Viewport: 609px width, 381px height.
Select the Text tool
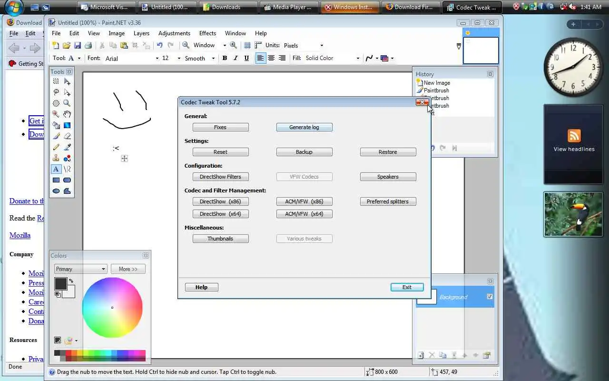(x=56, y=169)
